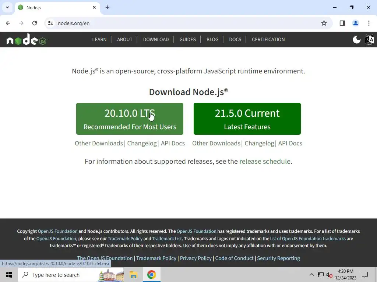Open Changelog under 21.5.0 Current
The image size is (377, 282).
click(x=259, y=143)
